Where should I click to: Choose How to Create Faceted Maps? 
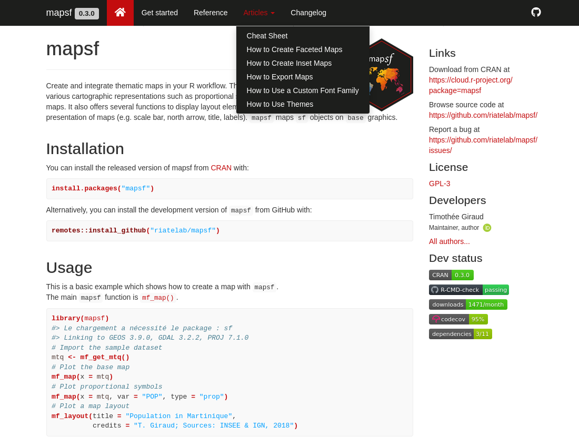(x=294, y=49)
